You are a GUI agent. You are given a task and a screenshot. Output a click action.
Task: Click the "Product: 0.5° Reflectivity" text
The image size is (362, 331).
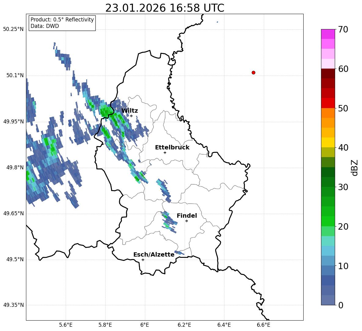(x=62, y=19)
